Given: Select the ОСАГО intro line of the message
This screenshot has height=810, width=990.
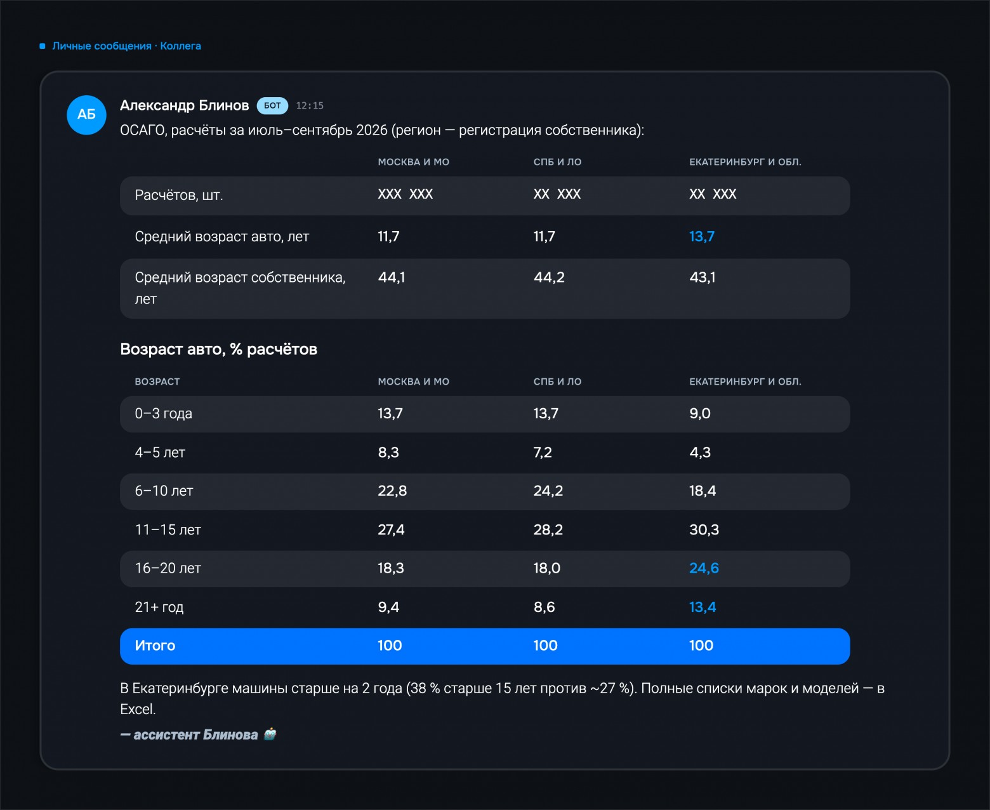Looking at the screenshot, I should click(382, 130).
